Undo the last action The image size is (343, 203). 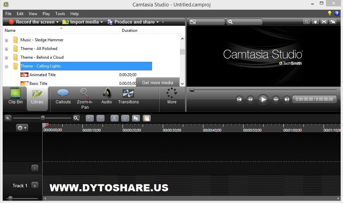pyautogui.click(x=90, y=118)
